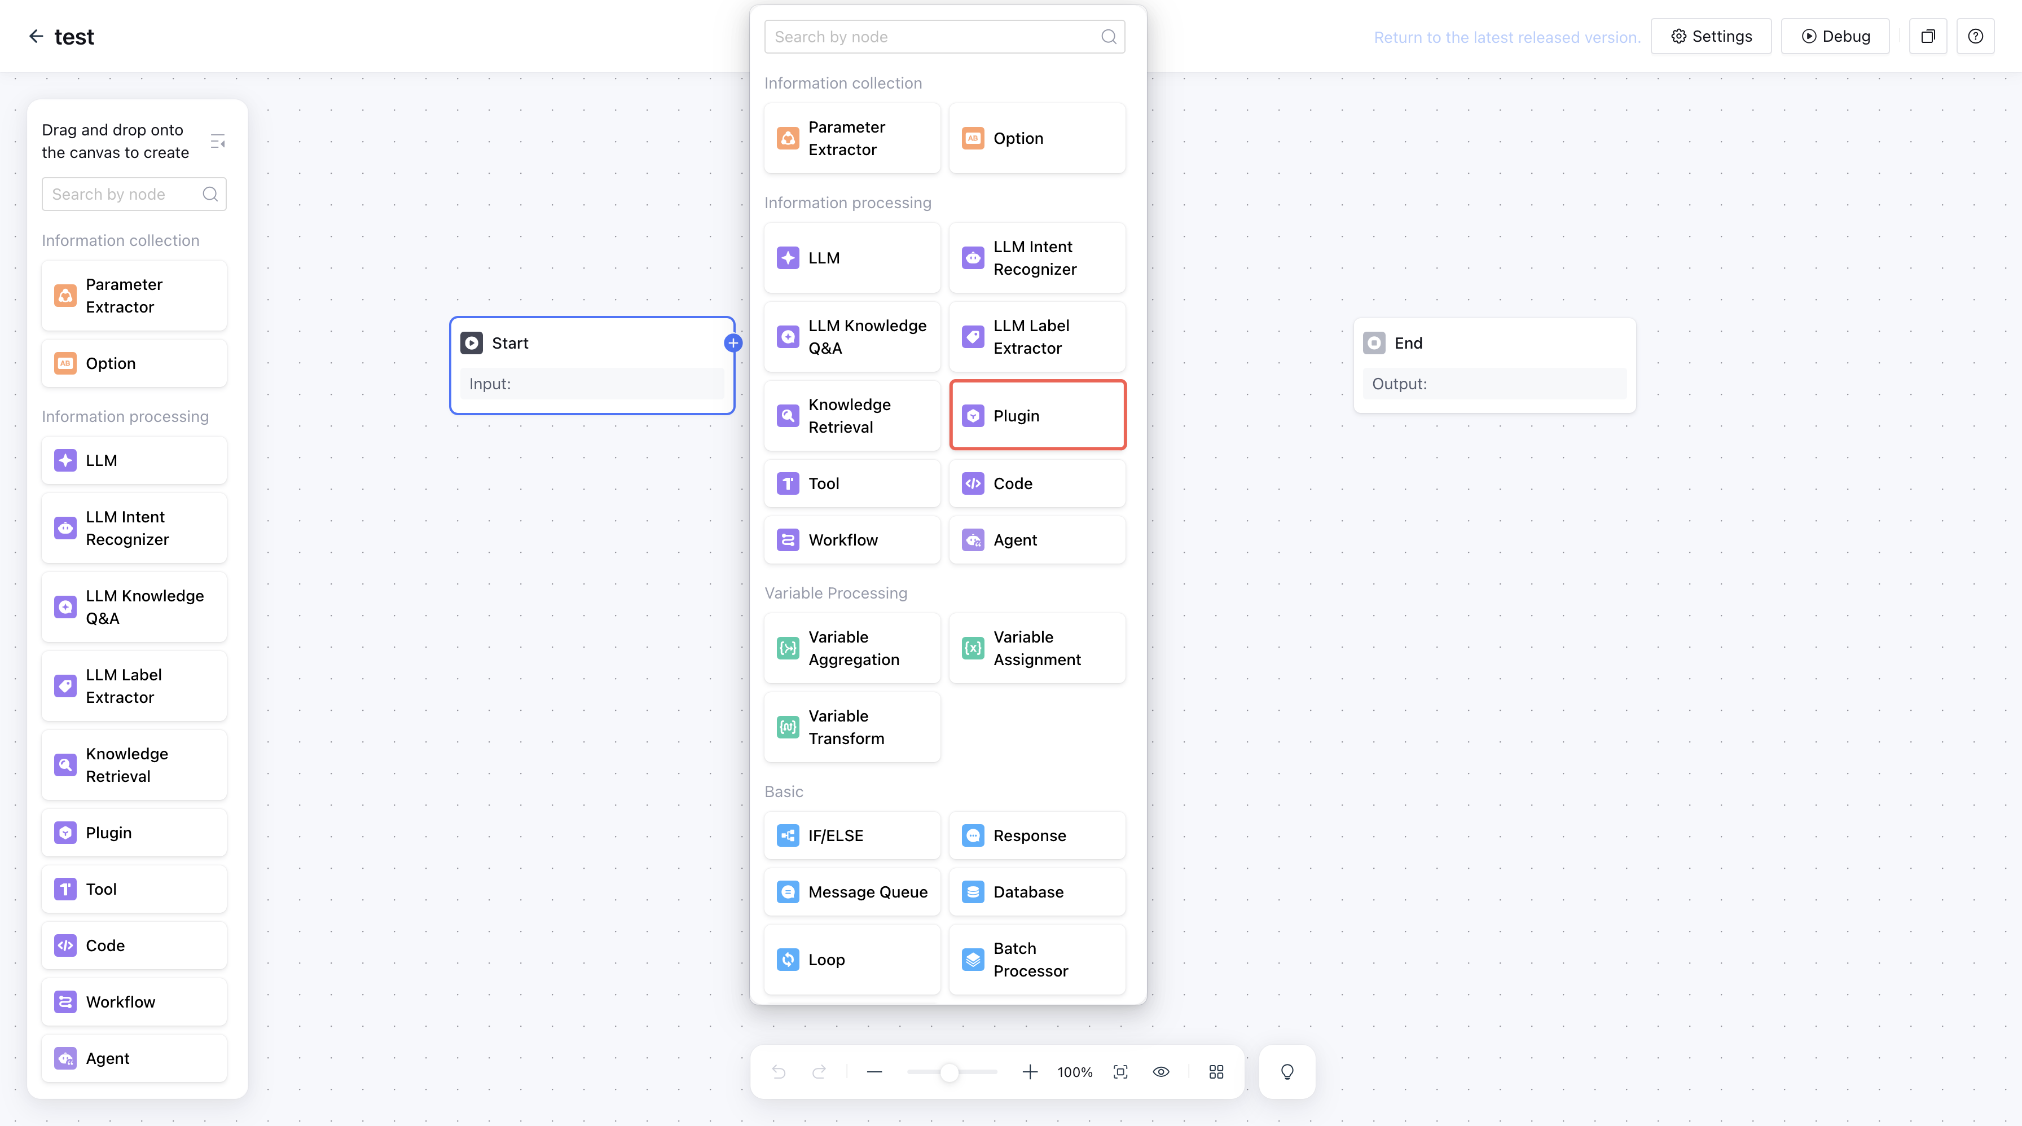Click the Debug button
This screenshot has width=2022, height=1126.
coord(1835,36)
